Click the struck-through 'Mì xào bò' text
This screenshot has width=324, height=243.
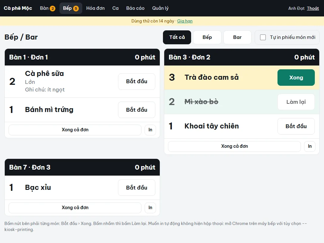pyautogui.click(x=202, y=102)
